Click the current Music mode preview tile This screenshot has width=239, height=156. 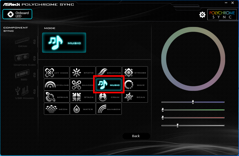[64, 43]
